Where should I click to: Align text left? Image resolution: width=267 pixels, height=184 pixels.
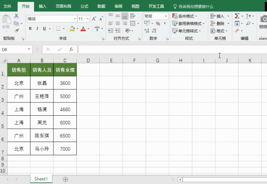[111, 23]
